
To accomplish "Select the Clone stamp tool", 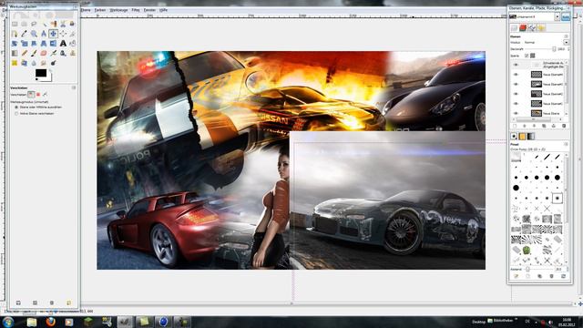I will 73,53.
